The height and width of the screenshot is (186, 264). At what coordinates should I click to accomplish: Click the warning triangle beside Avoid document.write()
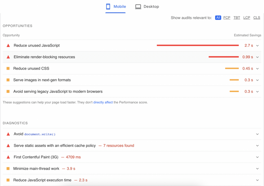click(8, 134)
